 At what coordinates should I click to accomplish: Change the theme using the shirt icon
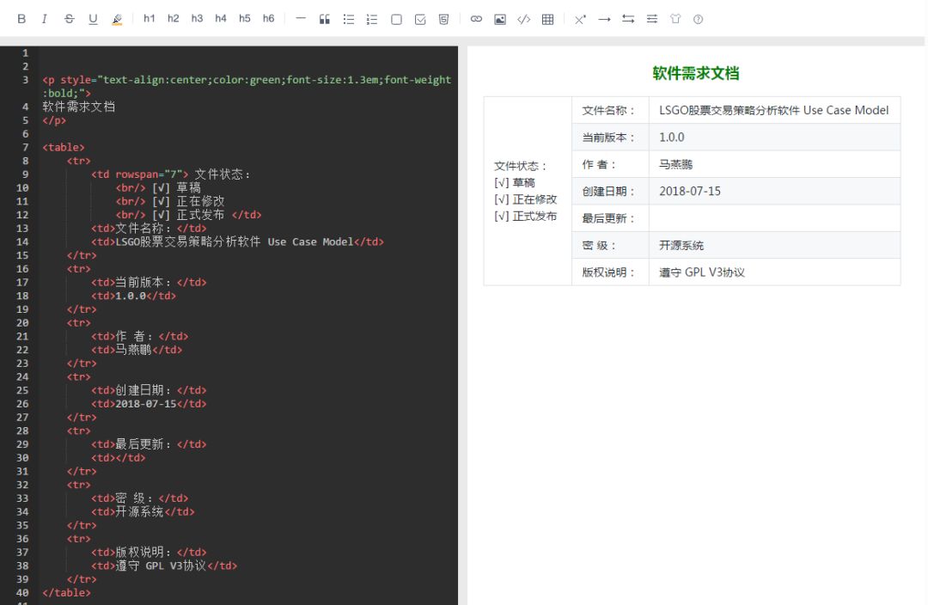point(675,18)
